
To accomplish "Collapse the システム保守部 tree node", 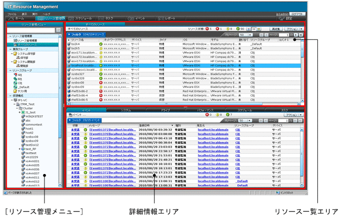I will pyautogui.click(x=12, y=54).
